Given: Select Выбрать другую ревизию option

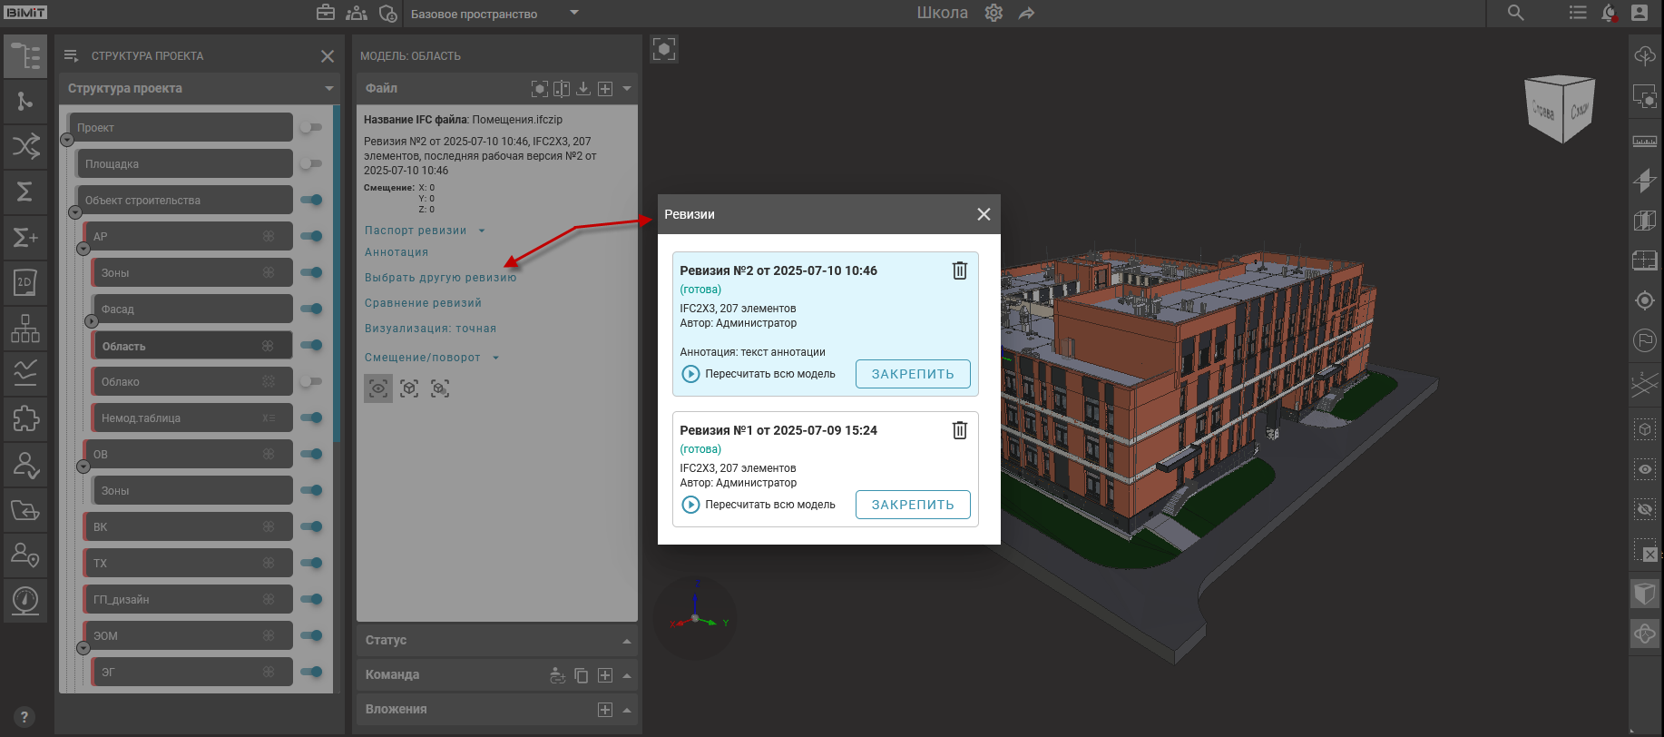Looking at the screenshot, I should [440, 278].
